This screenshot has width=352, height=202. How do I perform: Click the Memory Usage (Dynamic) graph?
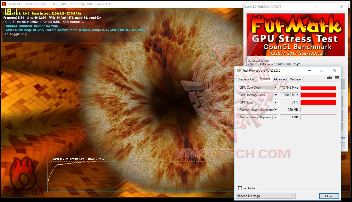click(318, 117)
